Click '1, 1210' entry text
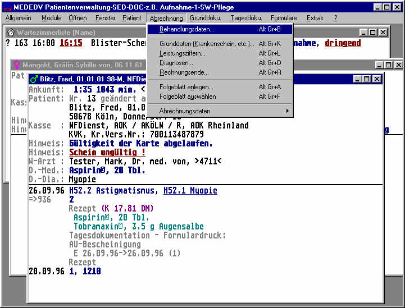 (x=85, y=272)
